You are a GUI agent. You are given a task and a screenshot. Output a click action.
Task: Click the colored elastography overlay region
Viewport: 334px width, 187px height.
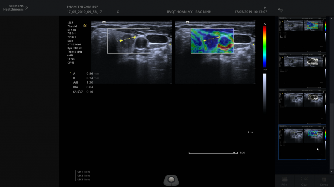pyautogui.click(x=212, y=41)
